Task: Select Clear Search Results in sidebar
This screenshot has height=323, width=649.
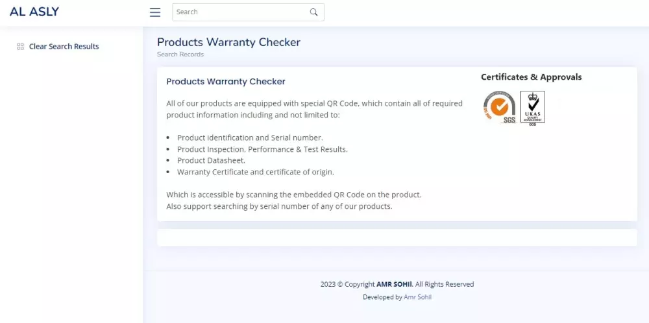Action: coord(64,47)
